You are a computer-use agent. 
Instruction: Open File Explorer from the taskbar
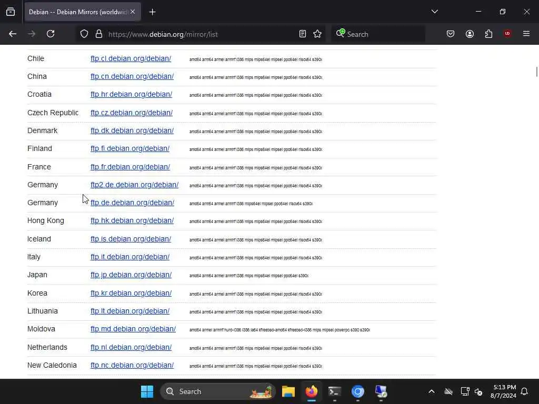pos(288,391)
